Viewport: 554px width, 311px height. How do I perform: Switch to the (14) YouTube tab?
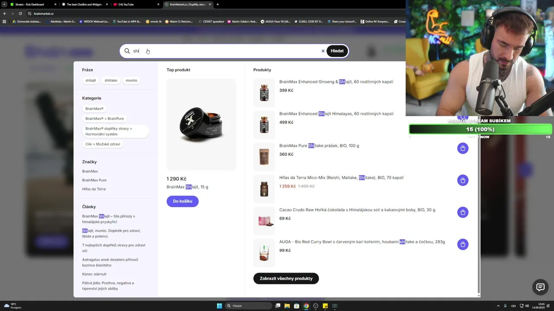(136, 4)
